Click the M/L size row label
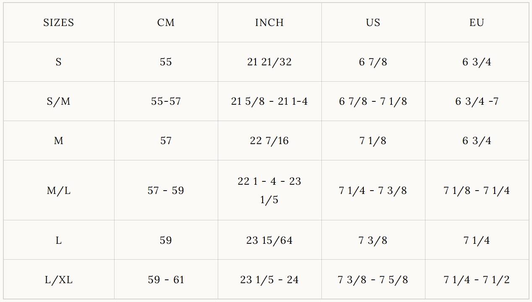This screenshot has width=532, height=302. coord(59,191)
